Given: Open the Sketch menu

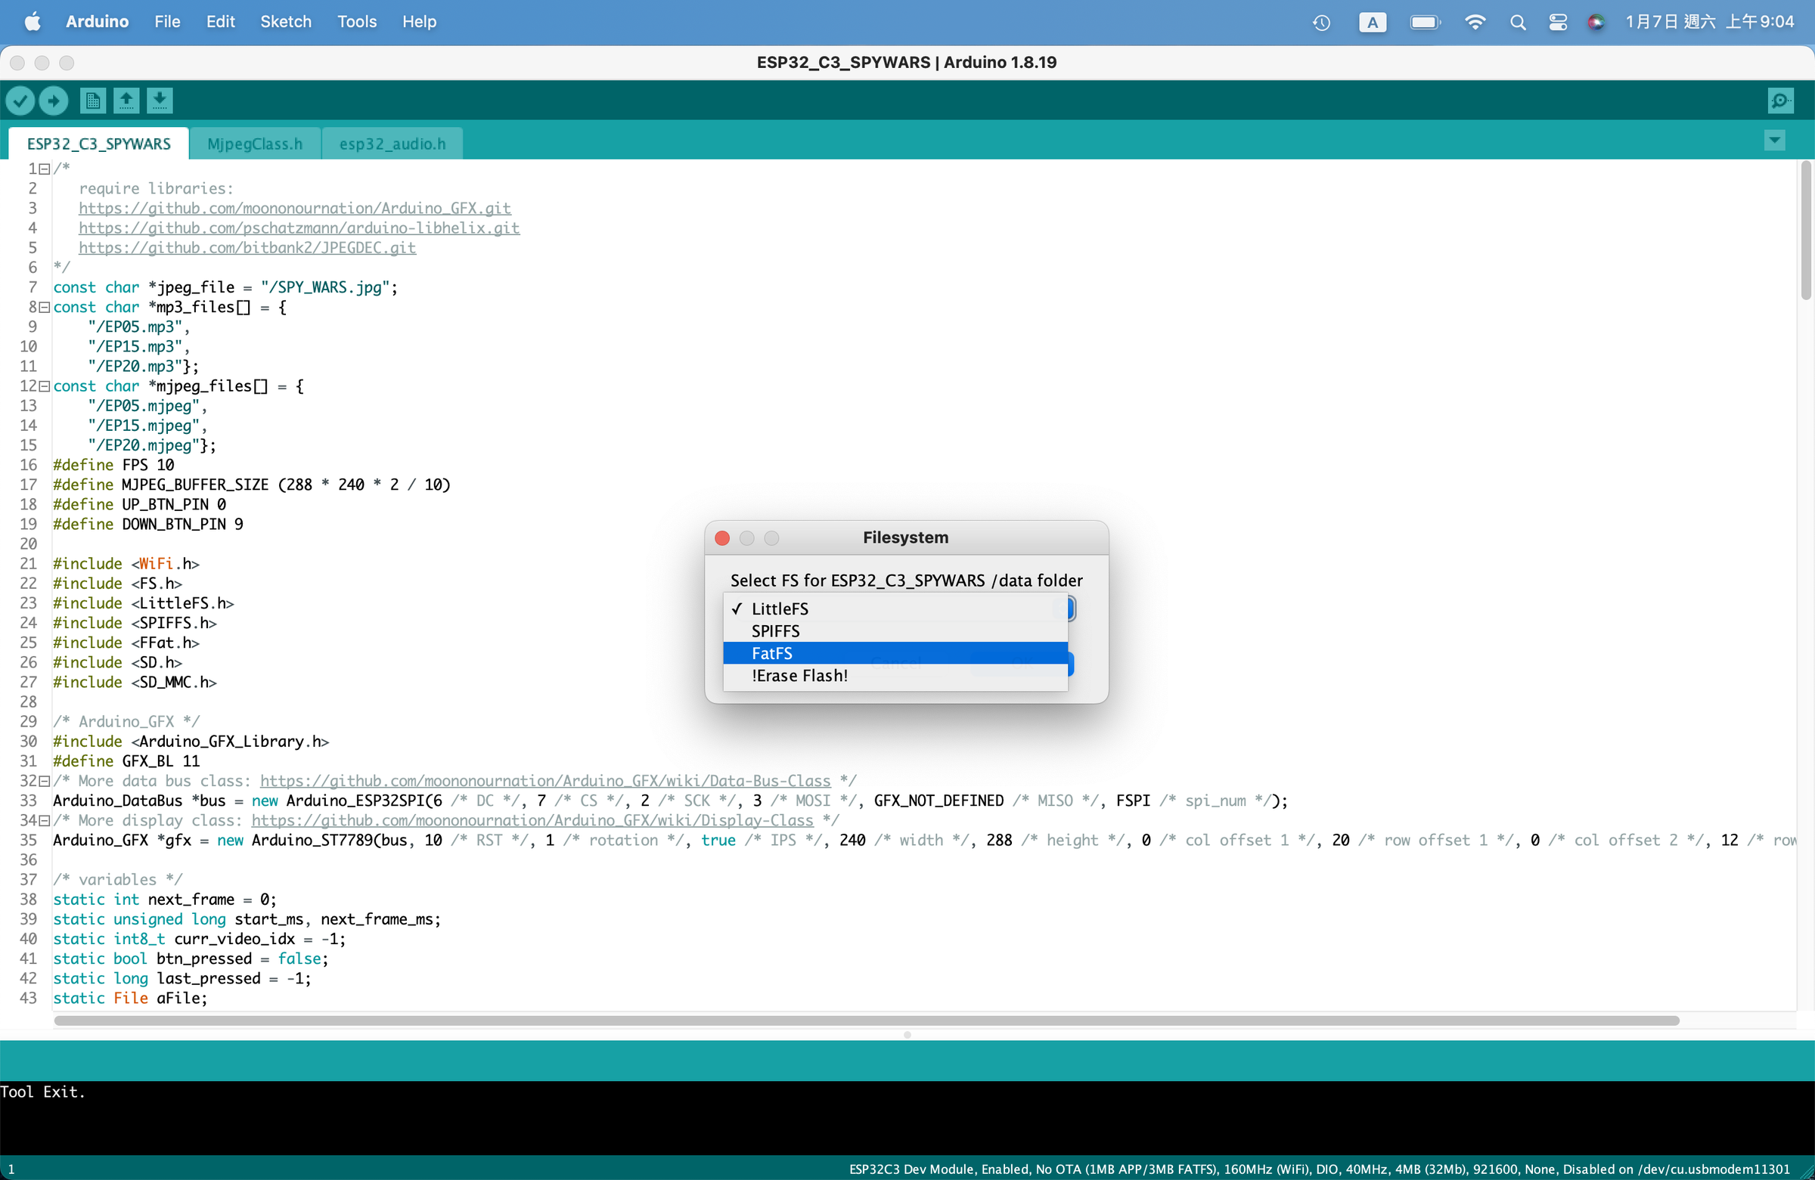Looking at the screenshot, I should pyautogui.click(x=285, y=22).
